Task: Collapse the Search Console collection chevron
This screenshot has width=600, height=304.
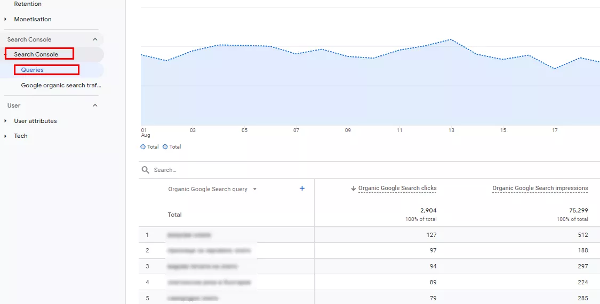Action: (x=95, y=39)
